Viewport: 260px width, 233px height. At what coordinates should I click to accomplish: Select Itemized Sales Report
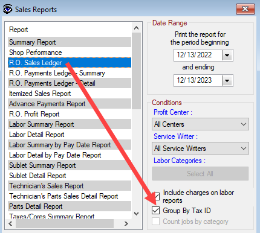coord(70,94)
